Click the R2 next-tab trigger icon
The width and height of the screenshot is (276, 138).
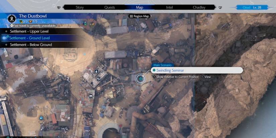point(220,7)
